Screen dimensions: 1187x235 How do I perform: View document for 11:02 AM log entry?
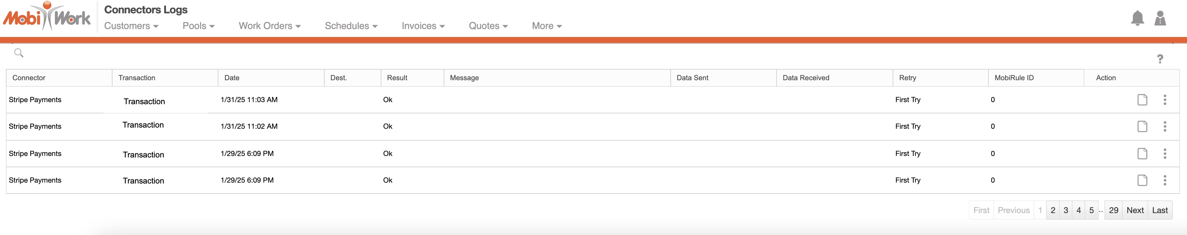(x=1142, y=126)
